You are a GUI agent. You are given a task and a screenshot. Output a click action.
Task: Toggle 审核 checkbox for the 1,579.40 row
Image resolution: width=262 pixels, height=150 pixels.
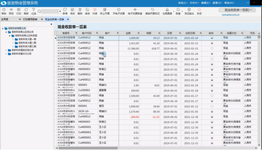click(212, 112)
